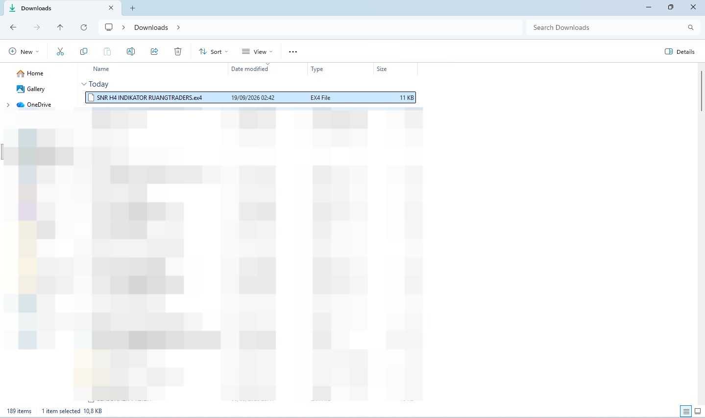Click the 189 items status text

(19, 411)
